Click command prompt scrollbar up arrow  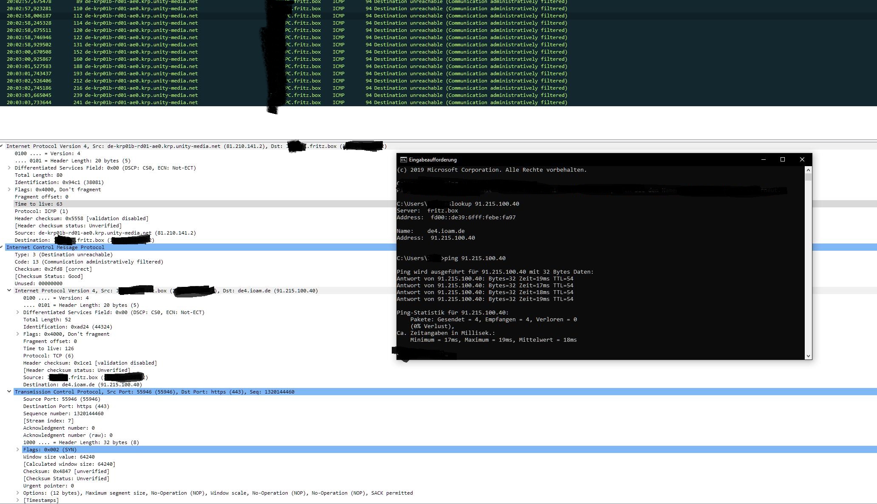click(808, 170)
